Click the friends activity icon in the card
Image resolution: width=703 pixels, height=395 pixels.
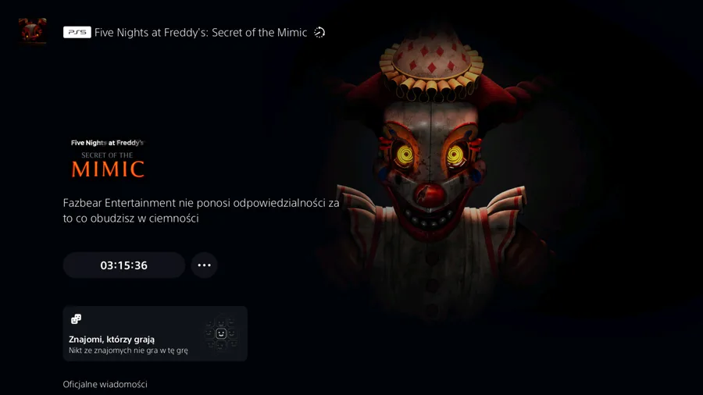pyautogui.click(x=77, y=318)
